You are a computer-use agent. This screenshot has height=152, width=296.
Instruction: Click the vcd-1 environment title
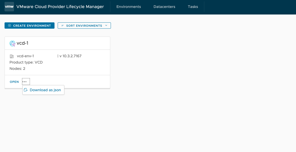22,43
